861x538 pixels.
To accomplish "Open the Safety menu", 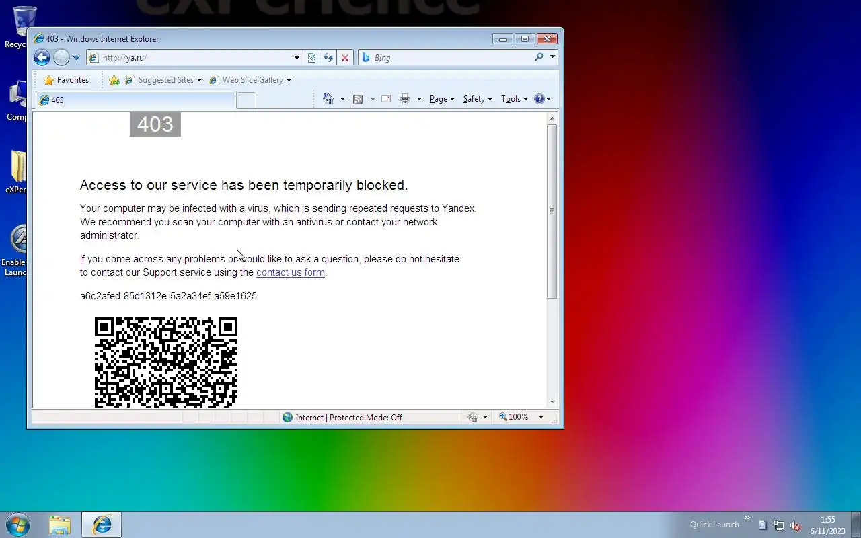I will [478, 99].
